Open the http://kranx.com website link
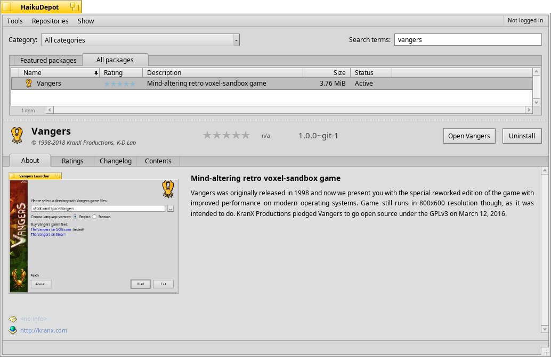551x357 pixels. tap(44, 330)
